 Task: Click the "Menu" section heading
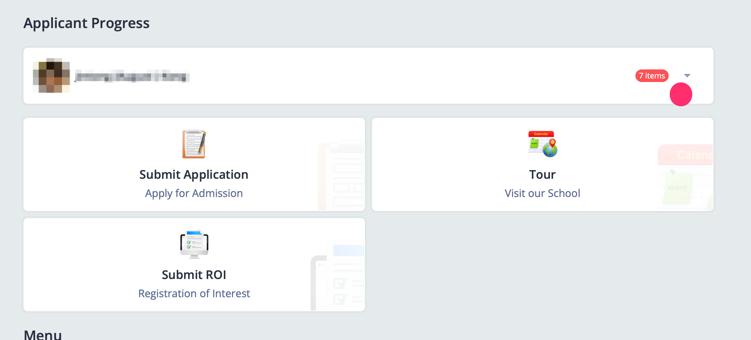click(43, 334)
